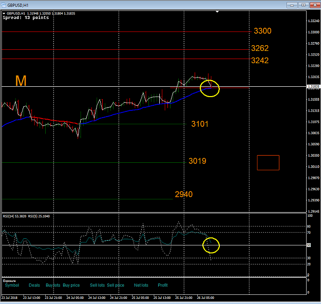
Task: Click the Buy price column header
Action: 71,285
